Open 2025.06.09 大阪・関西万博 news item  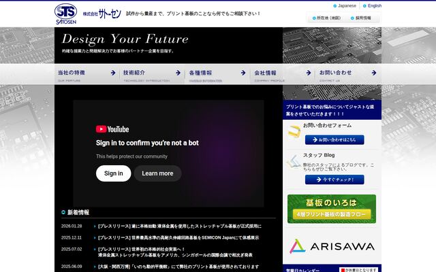(x=178, y=267)
